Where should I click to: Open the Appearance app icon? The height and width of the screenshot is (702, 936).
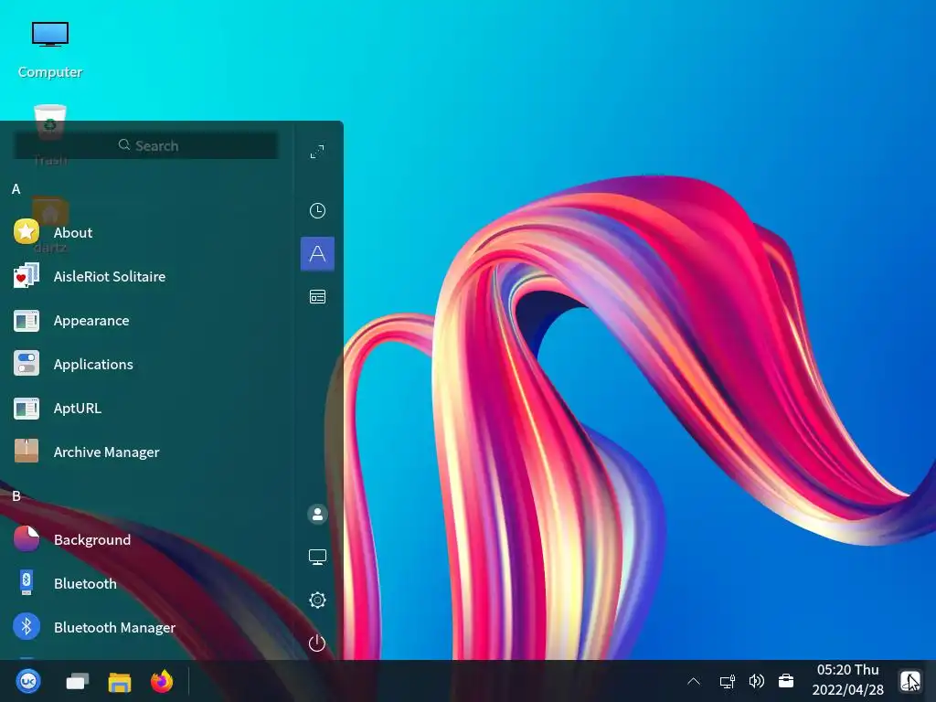[27, 320]
